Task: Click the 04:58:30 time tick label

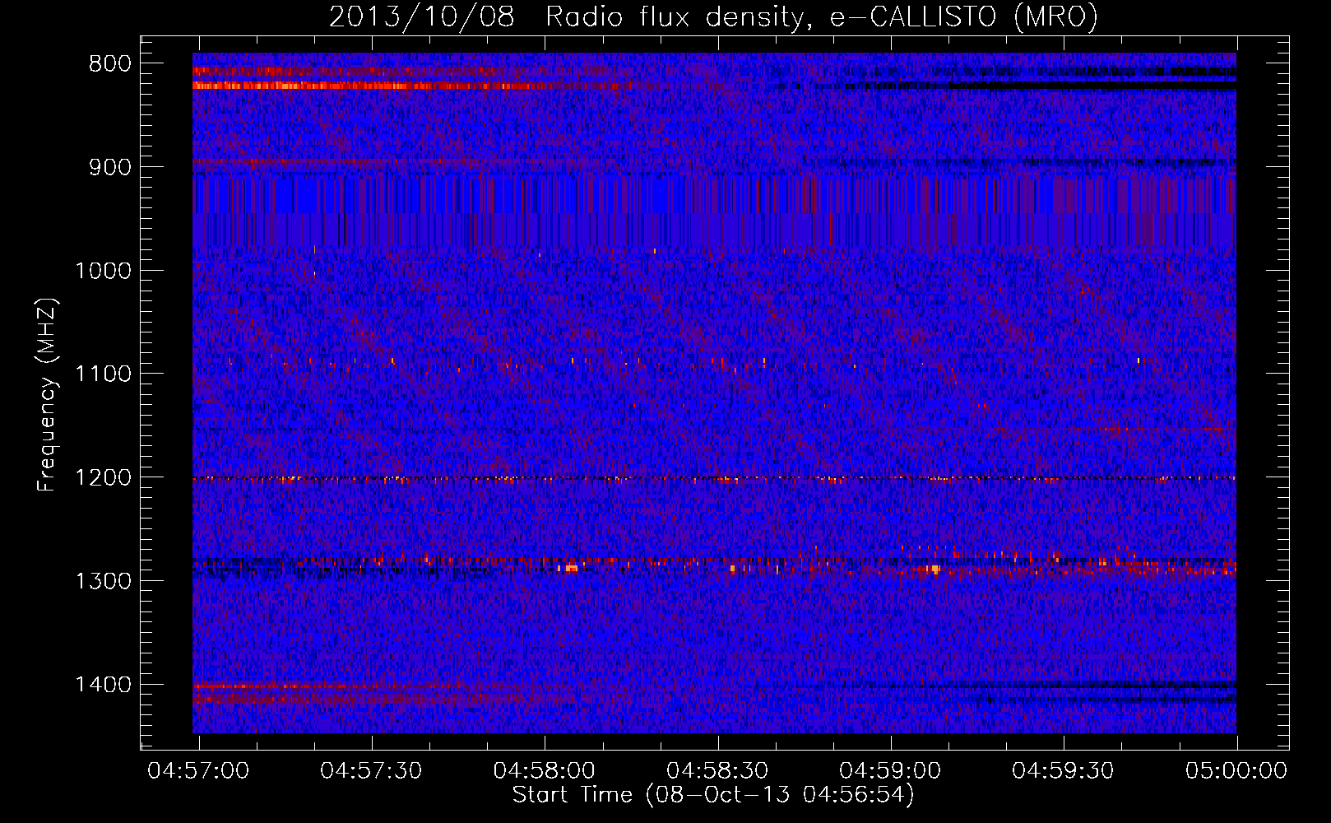Action: tap(717, 771)
